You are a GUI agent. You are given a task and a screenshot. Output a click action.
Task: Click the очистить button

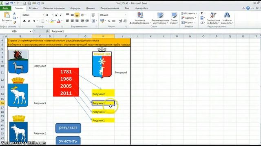[x=68, y=141]
